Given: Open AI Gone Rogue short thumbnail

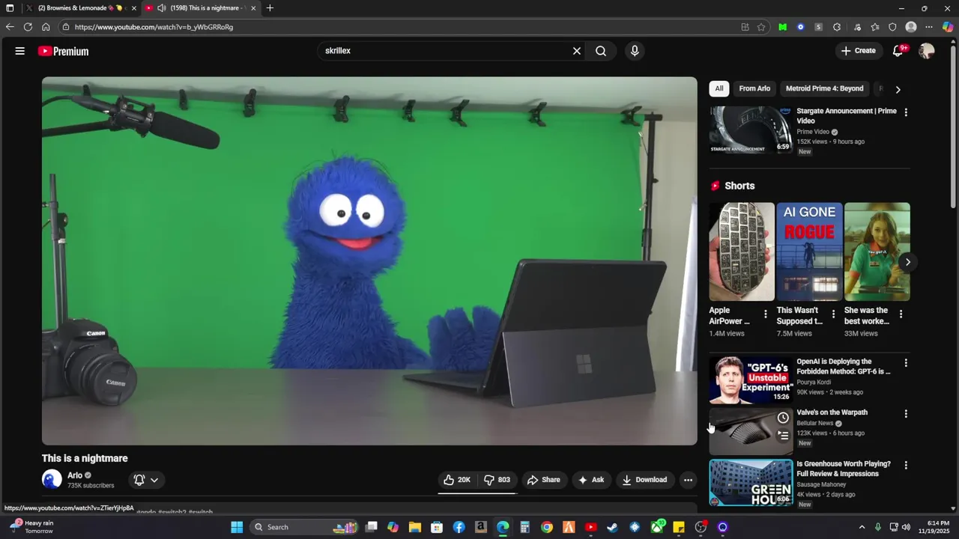Looking at the screenshot, I should 809,252.
